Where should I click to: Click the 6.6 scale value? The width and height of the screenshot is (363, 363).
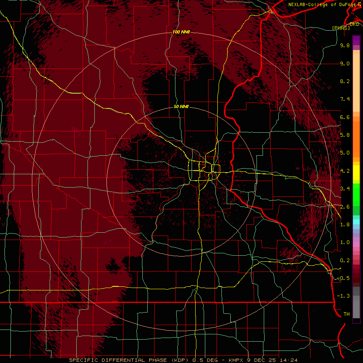pyautogui.click(x=345, y=117)
